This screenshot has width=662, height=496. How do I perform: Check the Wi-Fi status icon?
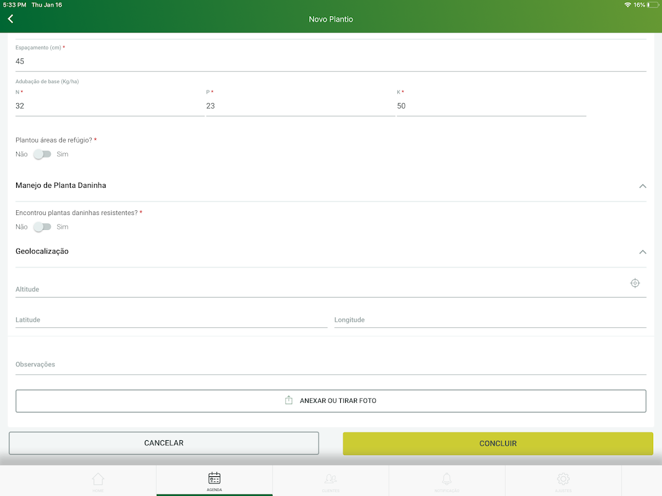(627, 5)
